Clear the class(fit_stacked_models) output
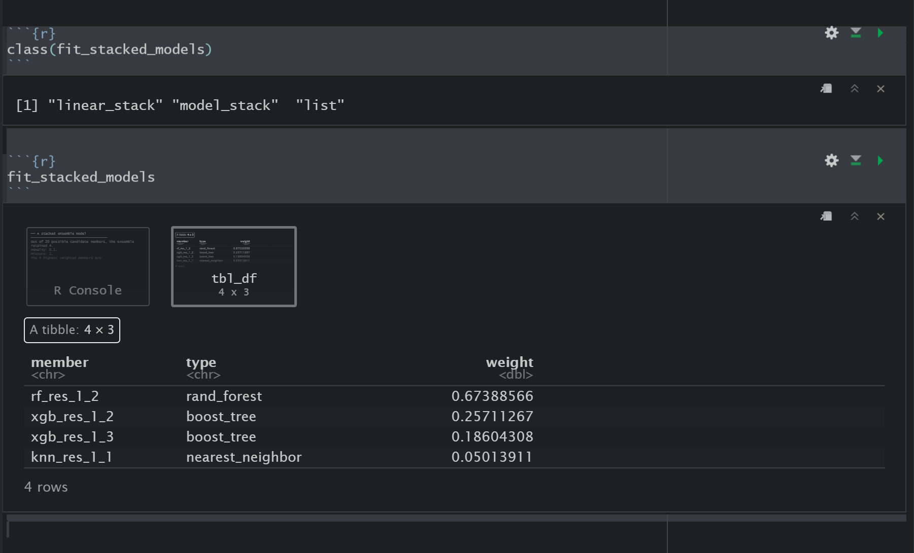The image size is (914, 553). coord(881,88)
